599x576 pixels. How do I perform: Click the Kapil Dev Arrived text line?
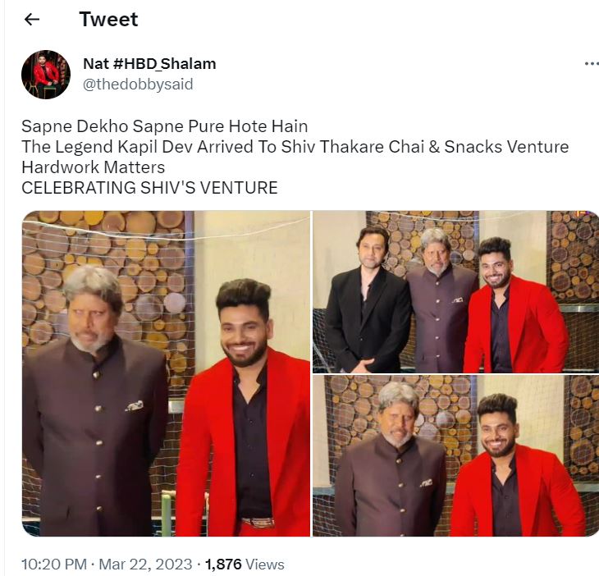[x=295, y=147]
